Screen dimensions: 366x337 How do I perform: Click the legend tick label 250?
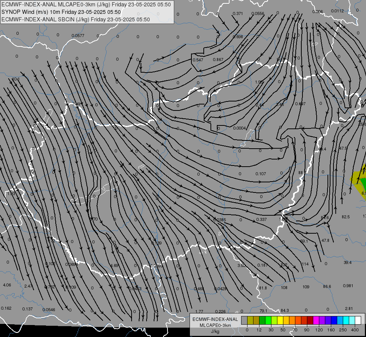point(343,330)
